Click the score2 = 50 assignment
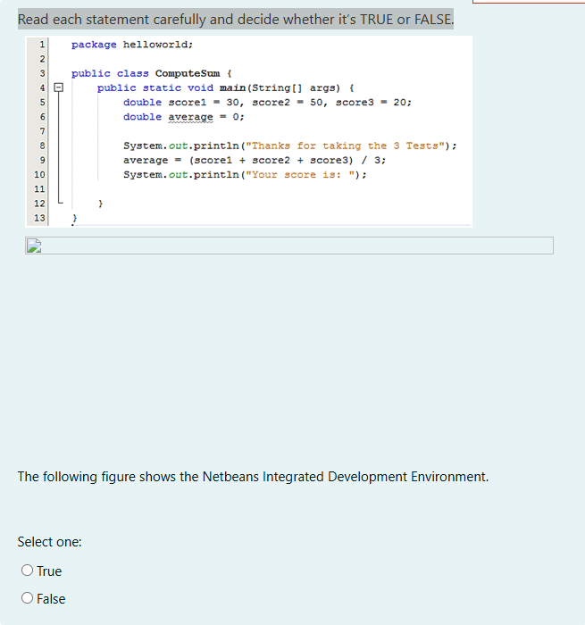The height and width of the screenshot is (625, 585). [287, 103]
